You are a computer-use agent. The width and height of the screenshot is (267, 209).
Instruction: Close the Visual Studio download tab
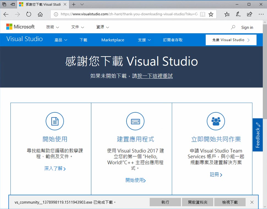tap(65, 4)
